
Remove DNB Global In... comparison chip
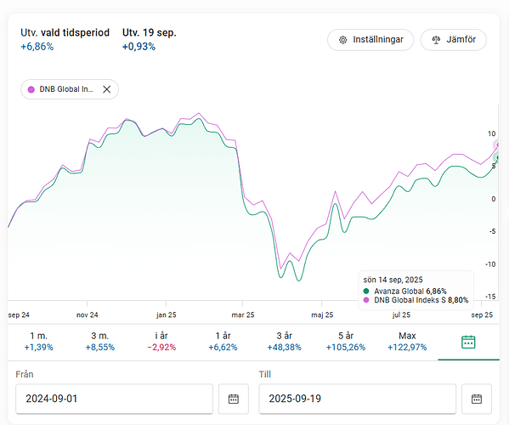click(x=107, y=89)
